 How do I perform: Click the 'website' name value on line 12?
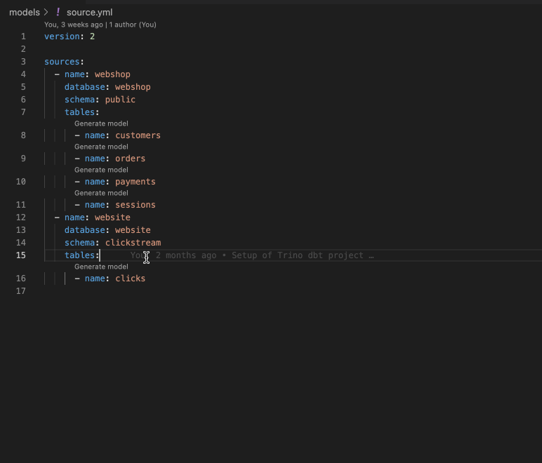(x=113, y=217)
